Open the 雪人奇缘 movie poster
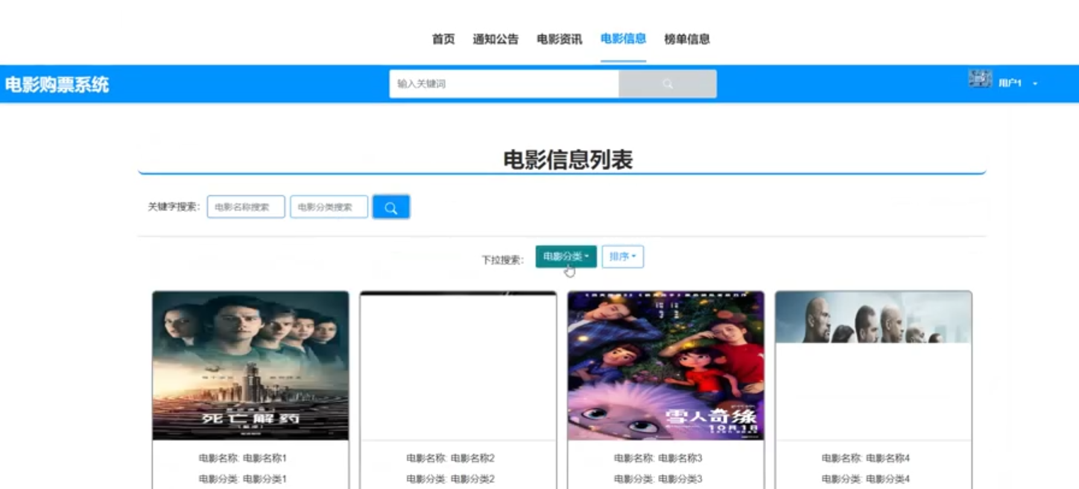The height and width of the screenshot is (489, 1079). point(666,365)
